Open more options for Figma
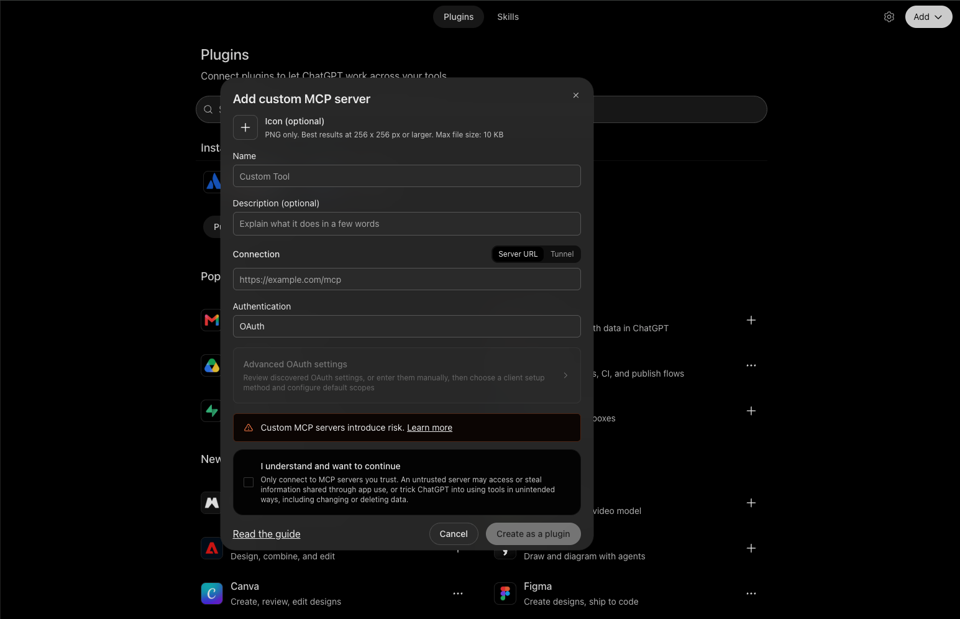The height and width of the screenshot is (619, 960). tap(751, 594)
